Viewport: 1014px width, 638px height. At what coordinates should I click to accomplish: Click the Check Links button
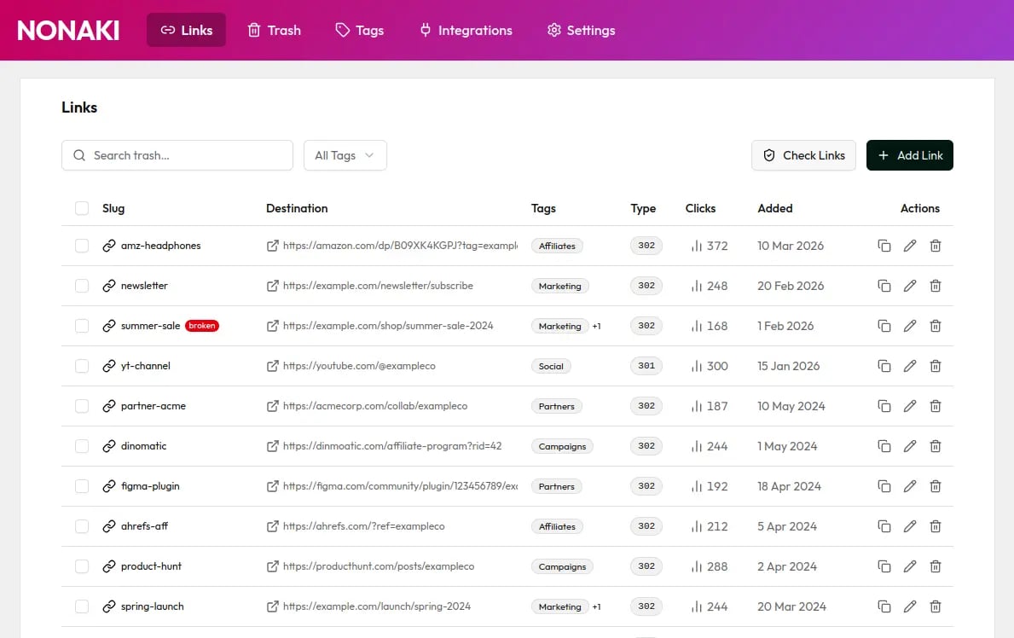pos(803,155)
